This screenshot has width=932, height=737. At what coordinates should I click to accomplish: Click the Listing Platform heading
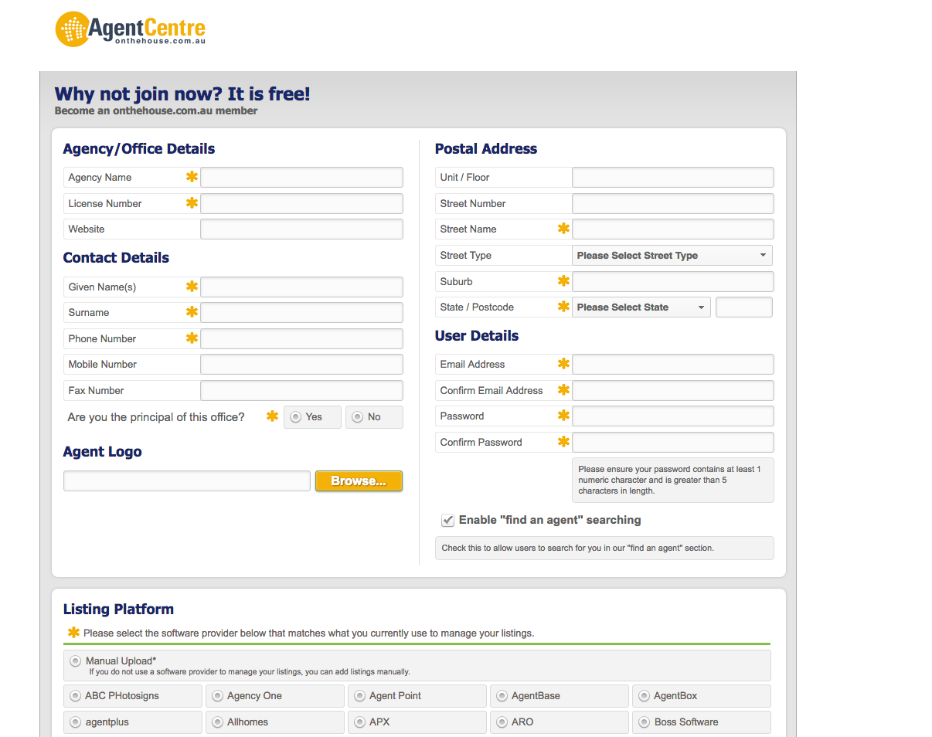coord(118,610)
